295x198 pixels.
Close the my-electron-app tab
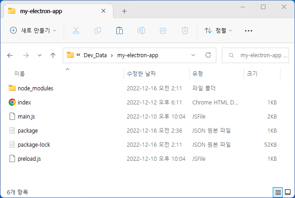pos(103,11)
